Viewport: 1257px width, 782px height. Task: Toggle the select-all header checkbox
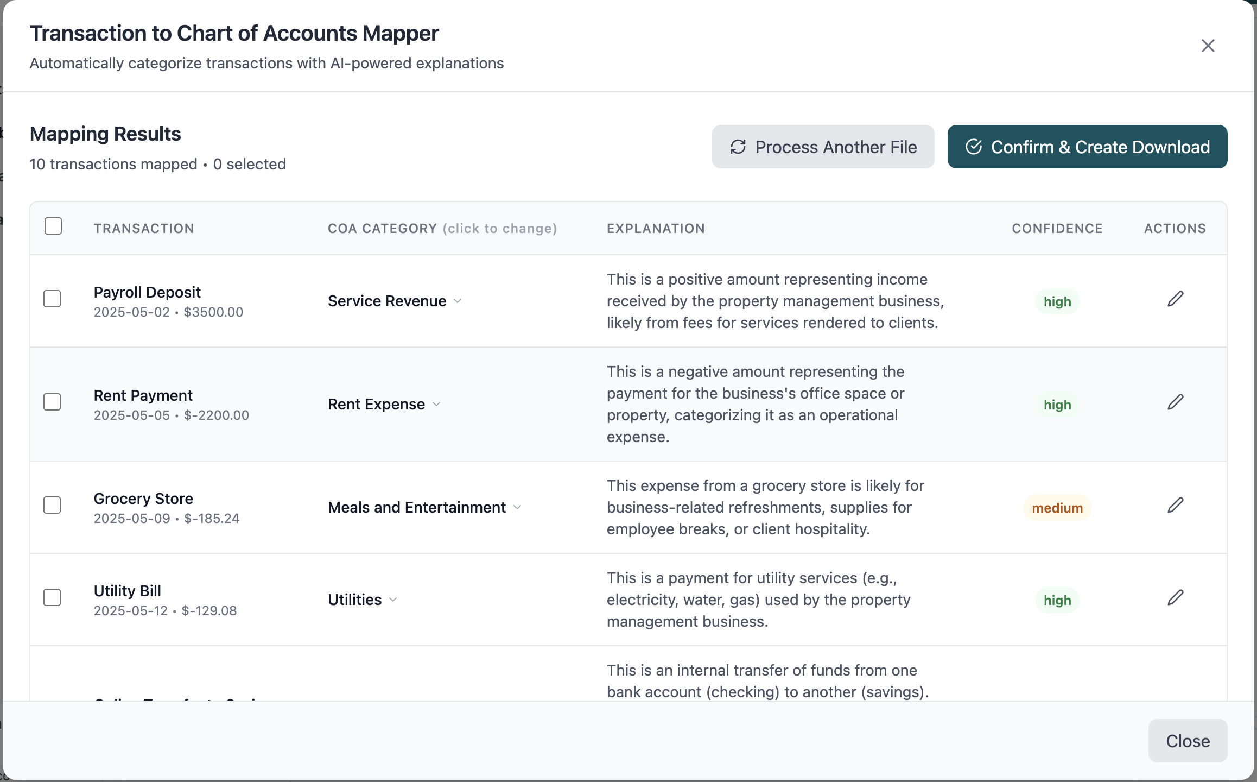[53, 226]
